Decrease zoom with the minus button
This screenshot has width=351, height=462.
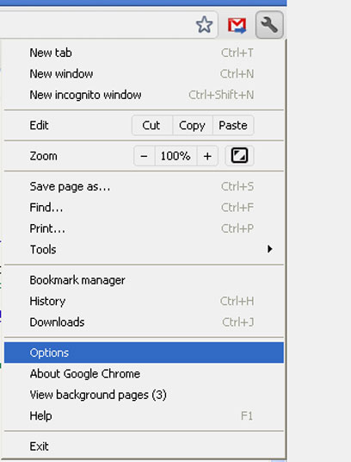(x=144, y=156)
